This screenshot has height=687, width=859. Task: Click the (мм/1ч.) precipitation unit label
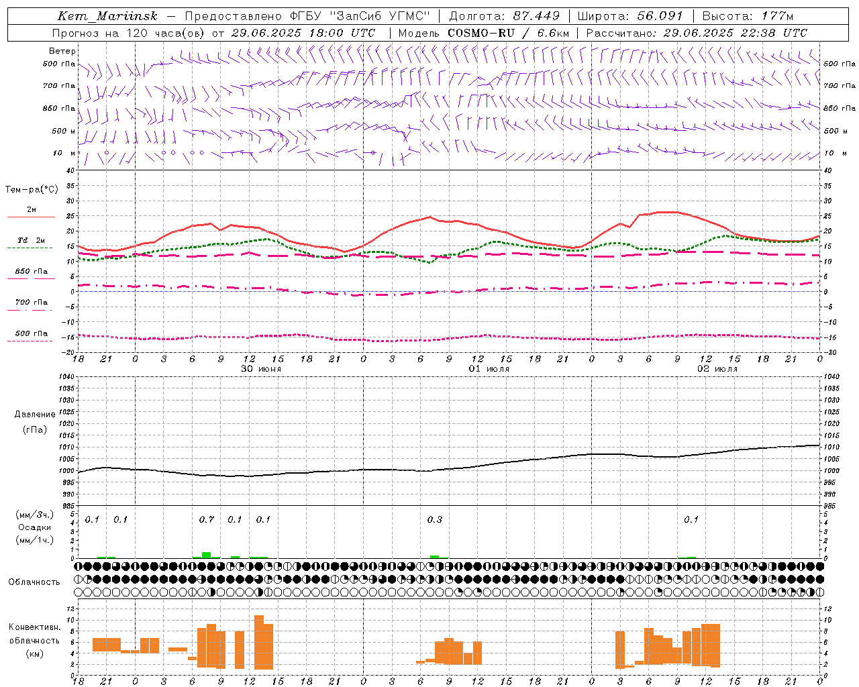[x=35, y=540]
